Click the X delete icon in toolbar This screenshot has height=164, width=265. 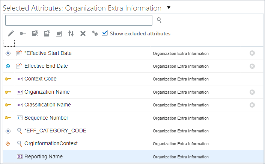coord(83,33)
